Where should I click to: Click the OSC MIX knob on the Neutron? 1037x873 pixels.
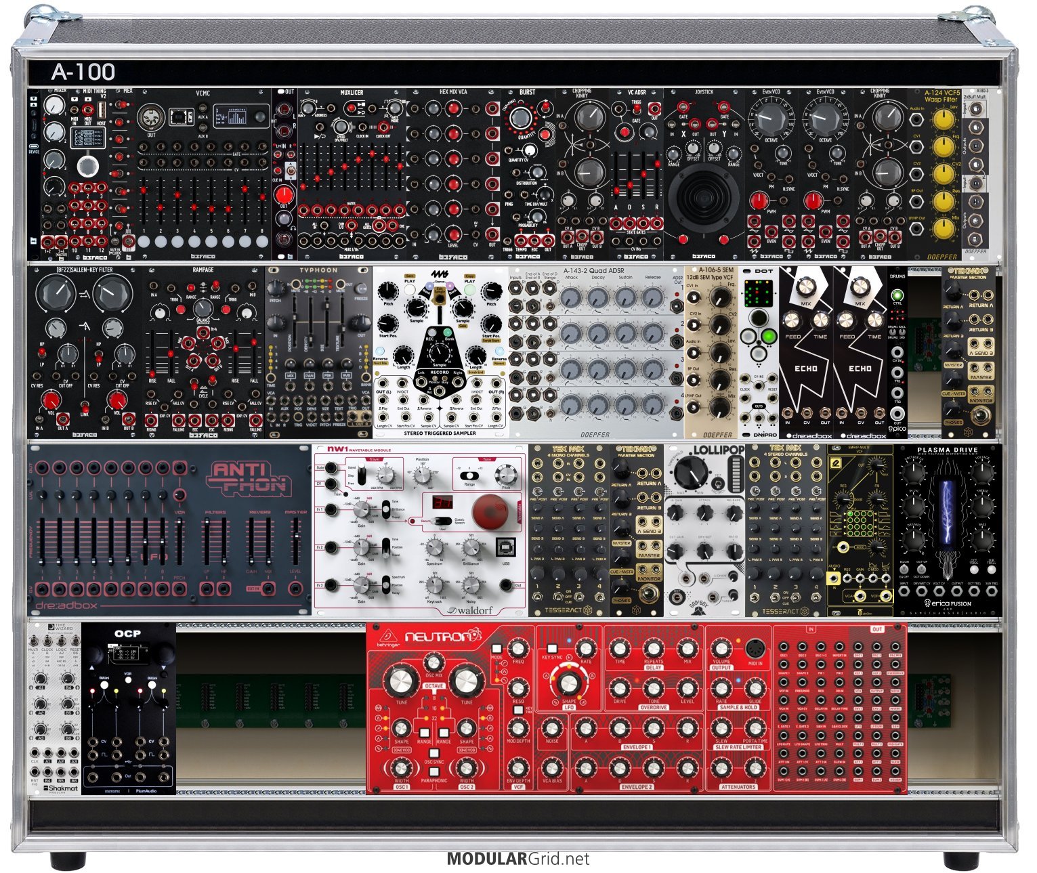click(433, 662)
